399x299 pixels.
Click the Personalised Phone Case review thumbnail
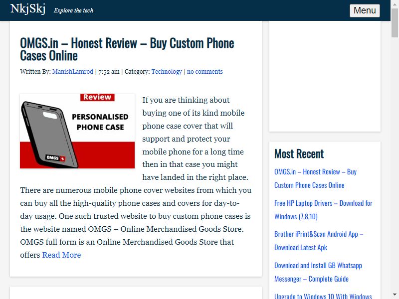[77, 131]
